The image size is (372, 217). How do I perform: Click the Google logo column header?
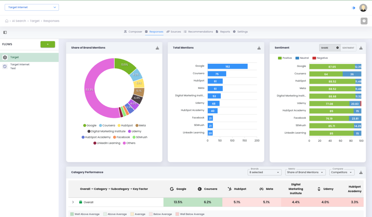[172, 189]
